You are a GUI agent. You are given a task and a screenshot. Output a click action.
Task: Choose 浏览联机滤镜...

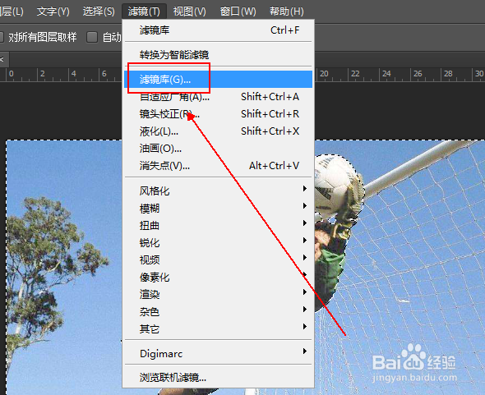pyautogui.click(x=219, y=378)
